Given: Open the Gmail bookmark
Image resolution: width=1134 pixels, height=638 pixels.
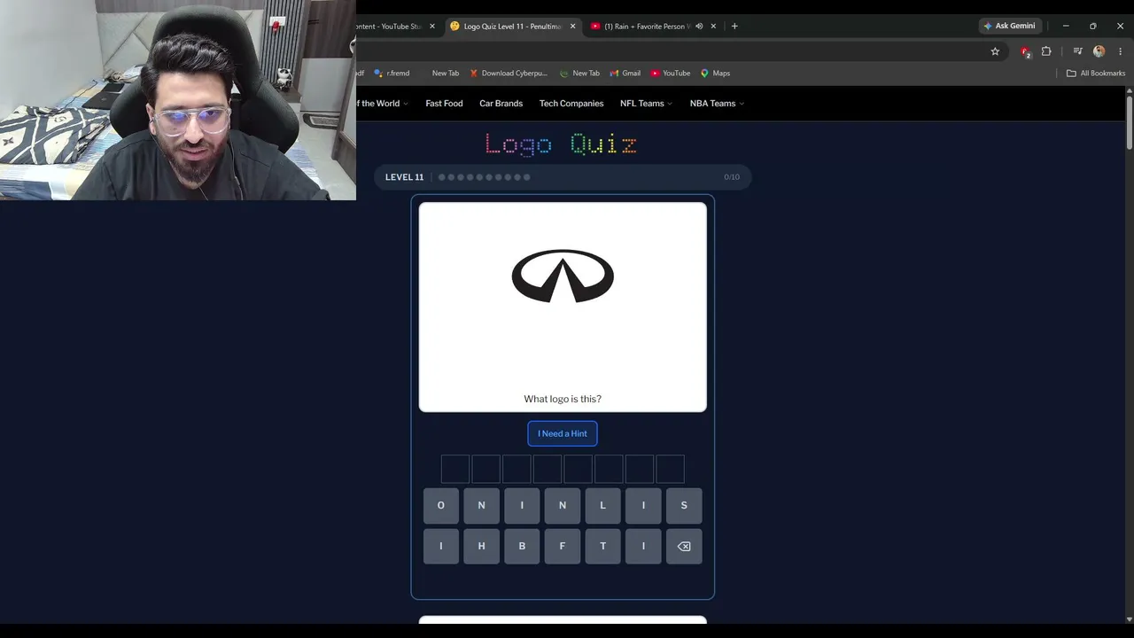Looking at the screenshot, I should 625,74.
